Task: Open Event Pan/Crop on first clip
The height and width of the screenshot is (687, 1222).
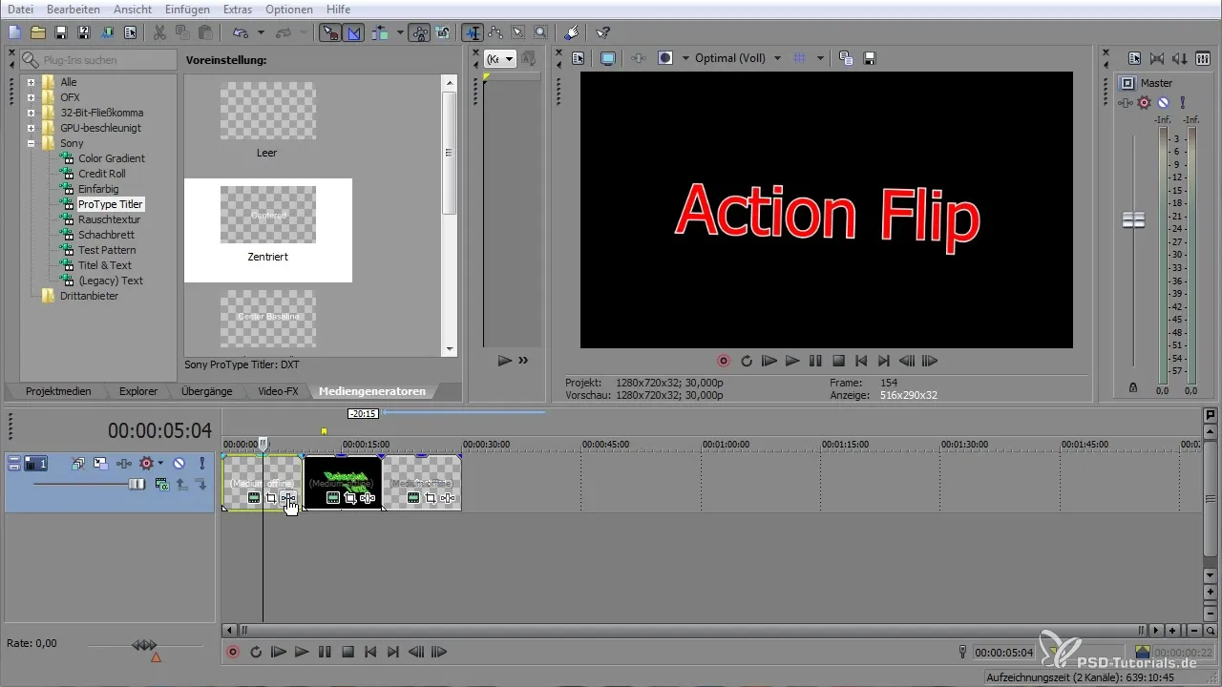Action: (x=271, y=498)
